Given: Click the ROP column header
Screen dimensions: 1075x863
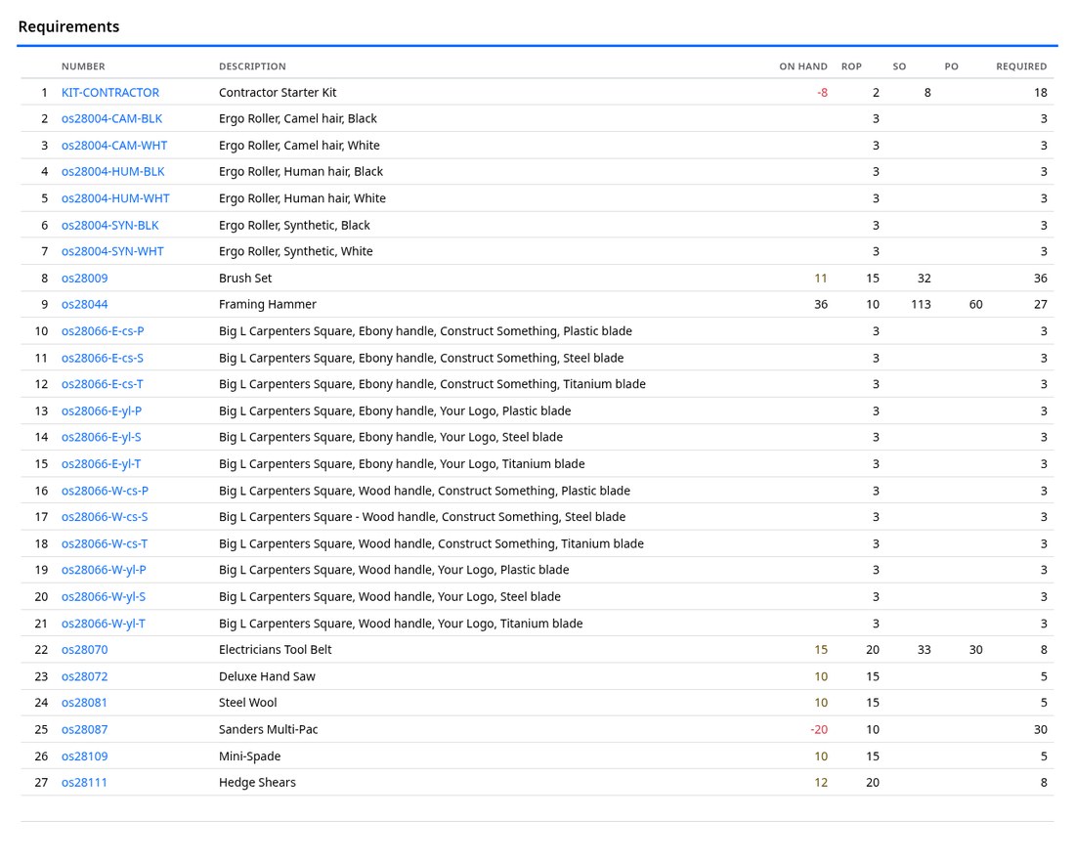Looking at the screenshot, I should (x=851, y=66).
